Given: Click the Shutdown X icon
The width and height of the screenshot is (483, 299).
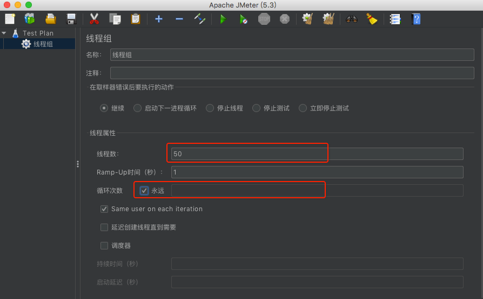Looking at the screenshot, I should [x=285, y=19].
